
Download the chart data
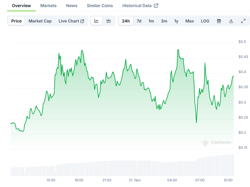pos(231,21)
